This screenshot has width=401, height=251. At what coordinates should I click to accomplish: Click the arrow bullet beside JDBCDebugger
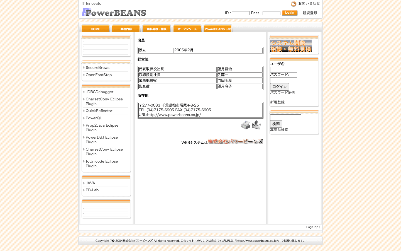(84, 91)
